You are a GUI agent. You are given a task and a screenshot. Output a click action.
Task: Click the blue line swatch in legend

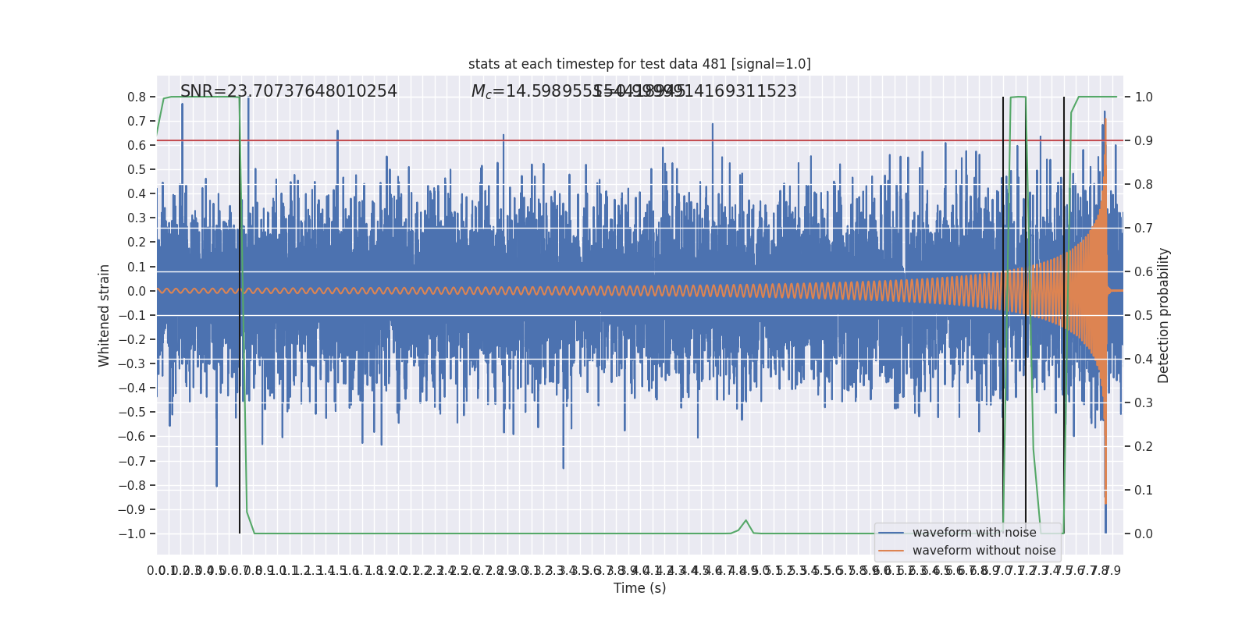[x=891, y=533]
